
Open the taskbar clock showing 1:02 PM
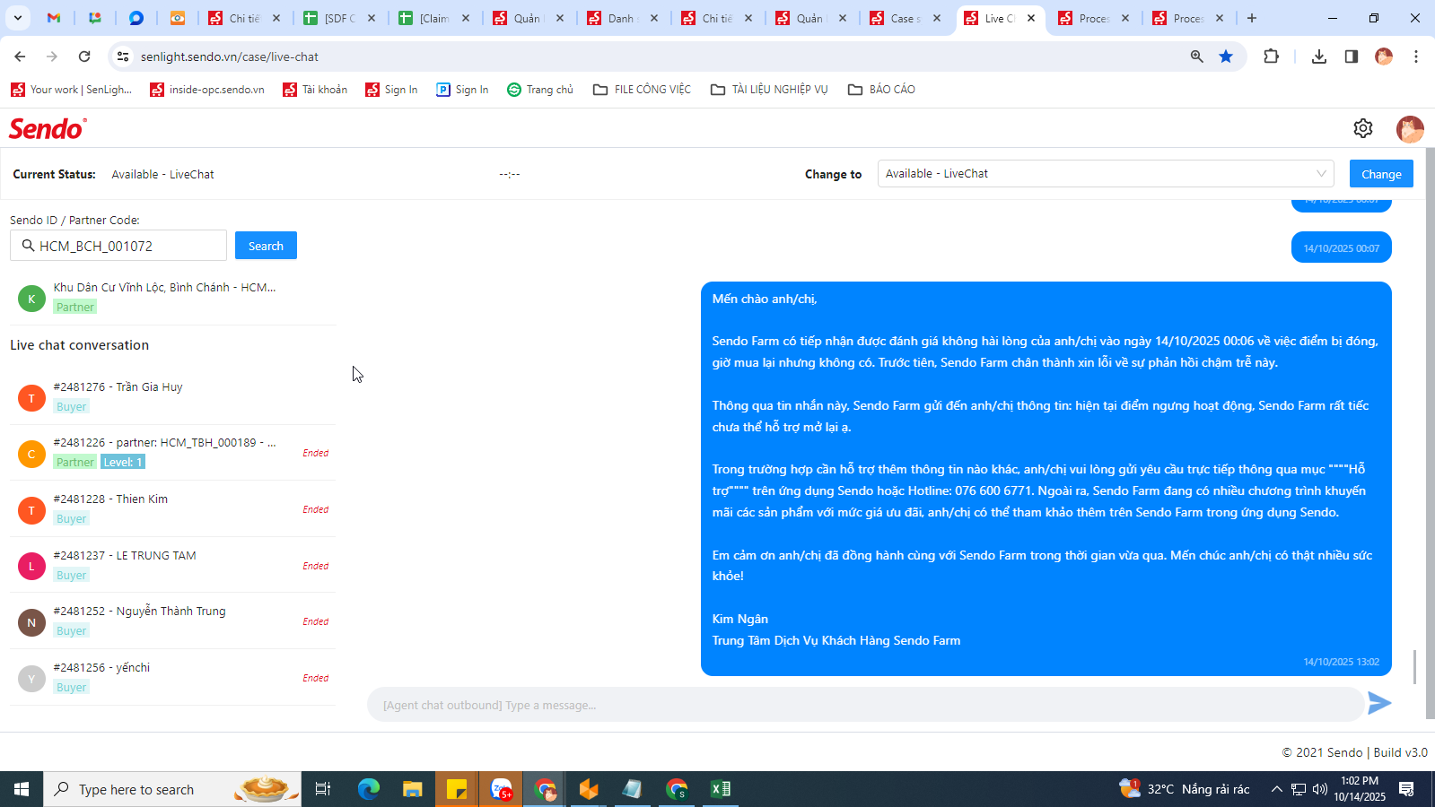(x=1359, y=789)
